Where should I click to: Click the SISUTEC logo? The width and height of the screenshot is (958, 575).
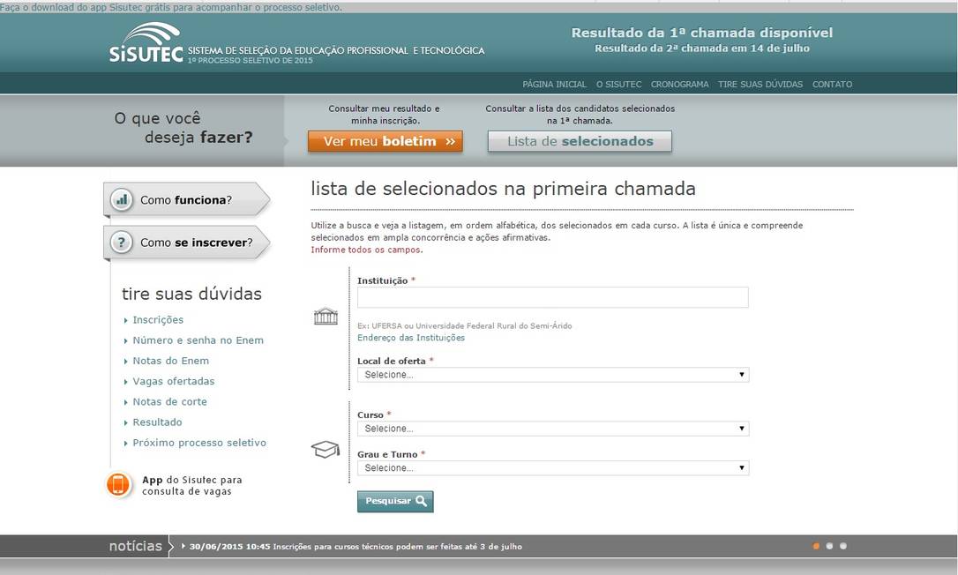coord(146,44)
